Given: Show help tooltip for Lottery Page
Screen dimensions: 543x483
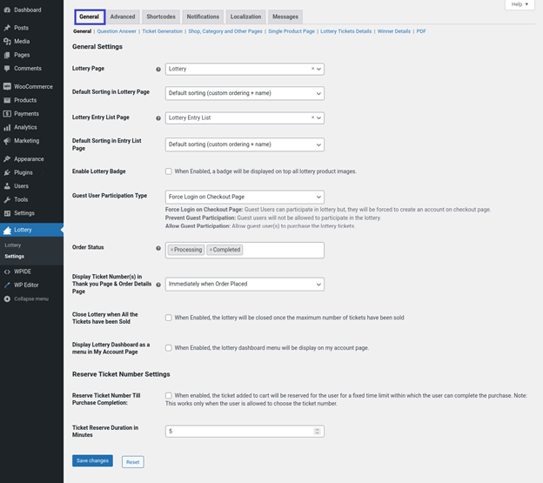Looking at the screenshot, I should (x=158, y=70).
